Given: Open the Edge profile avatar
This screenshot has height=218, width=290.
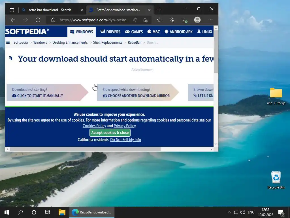Looking at the screenshot, I should click(197, 20).
